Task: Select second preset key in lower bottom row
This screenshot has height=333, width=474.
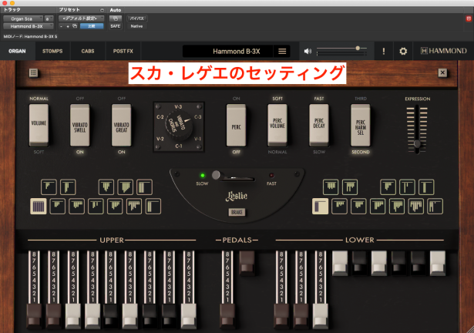Action: pyautogui.click(x=339, y=207)
